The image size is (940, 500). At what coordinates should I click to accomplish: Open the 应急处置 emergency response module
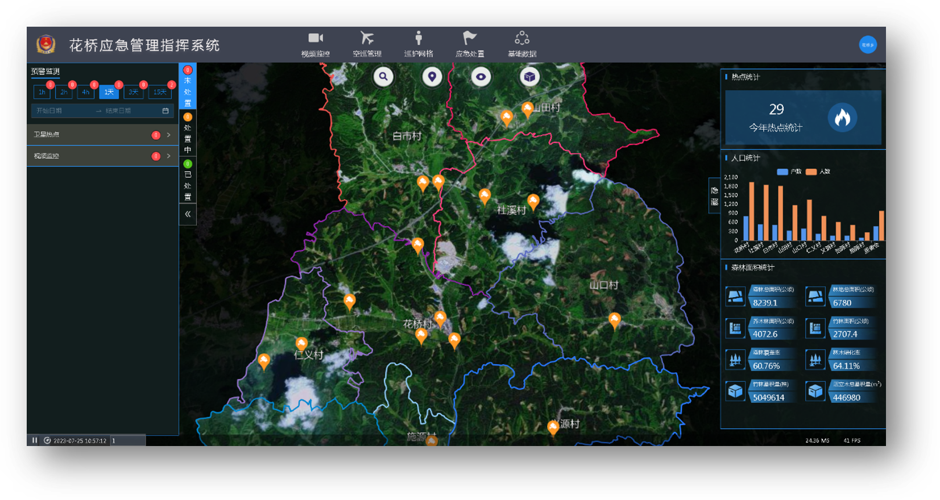pos(470,44)
